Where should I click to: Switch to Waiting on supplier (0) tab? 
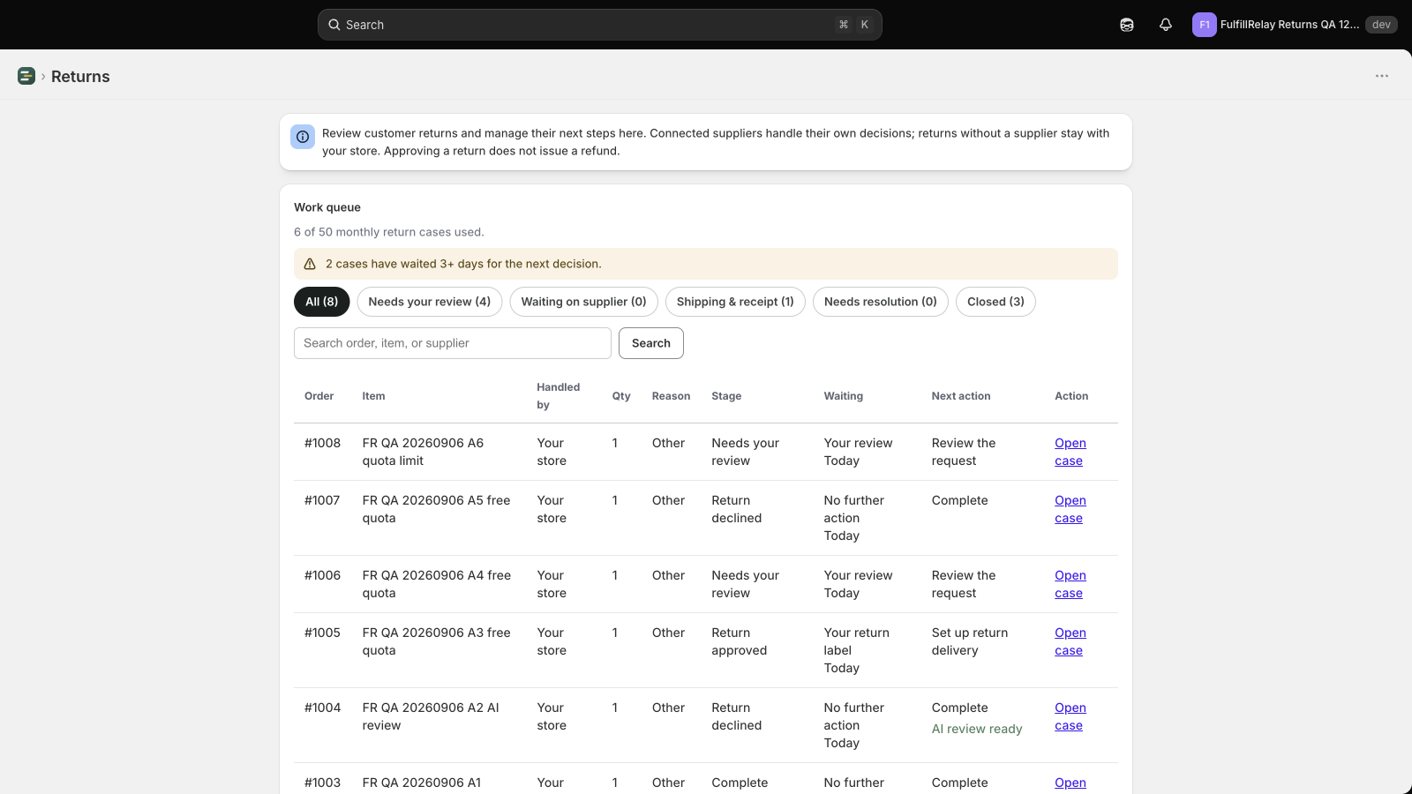584,302
